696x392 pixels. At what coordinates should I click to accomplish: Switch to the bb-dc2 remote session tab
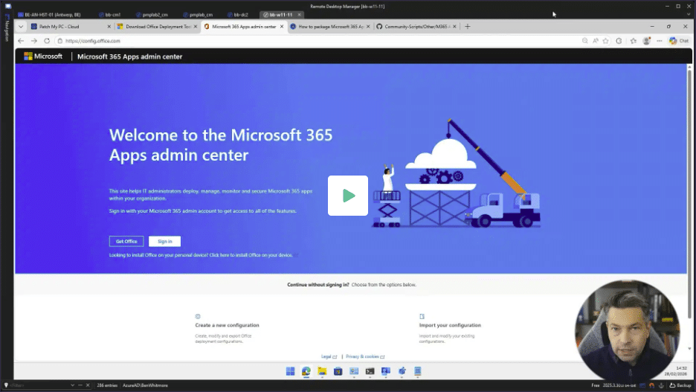[x=239, y=14]
